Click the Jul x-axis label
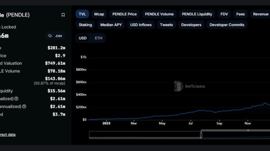This screenshot has width=270, height=151. coord(190,123)
